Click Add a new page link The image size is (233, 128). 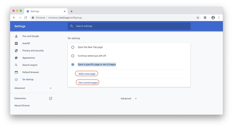click(87, 74)
